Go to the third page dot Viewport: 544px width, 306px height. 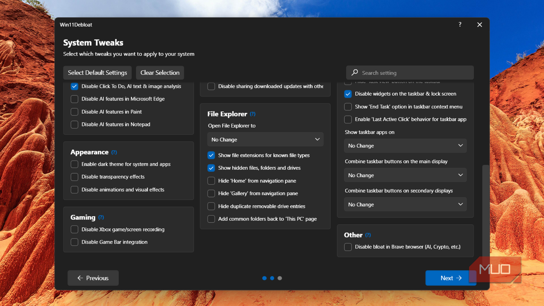[x=280, y=278]
